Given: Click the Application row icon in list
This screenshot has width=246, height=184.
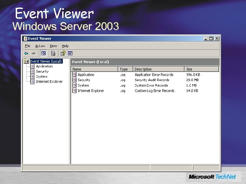Looking at the screenshot, I should click(x=74, y=74).
